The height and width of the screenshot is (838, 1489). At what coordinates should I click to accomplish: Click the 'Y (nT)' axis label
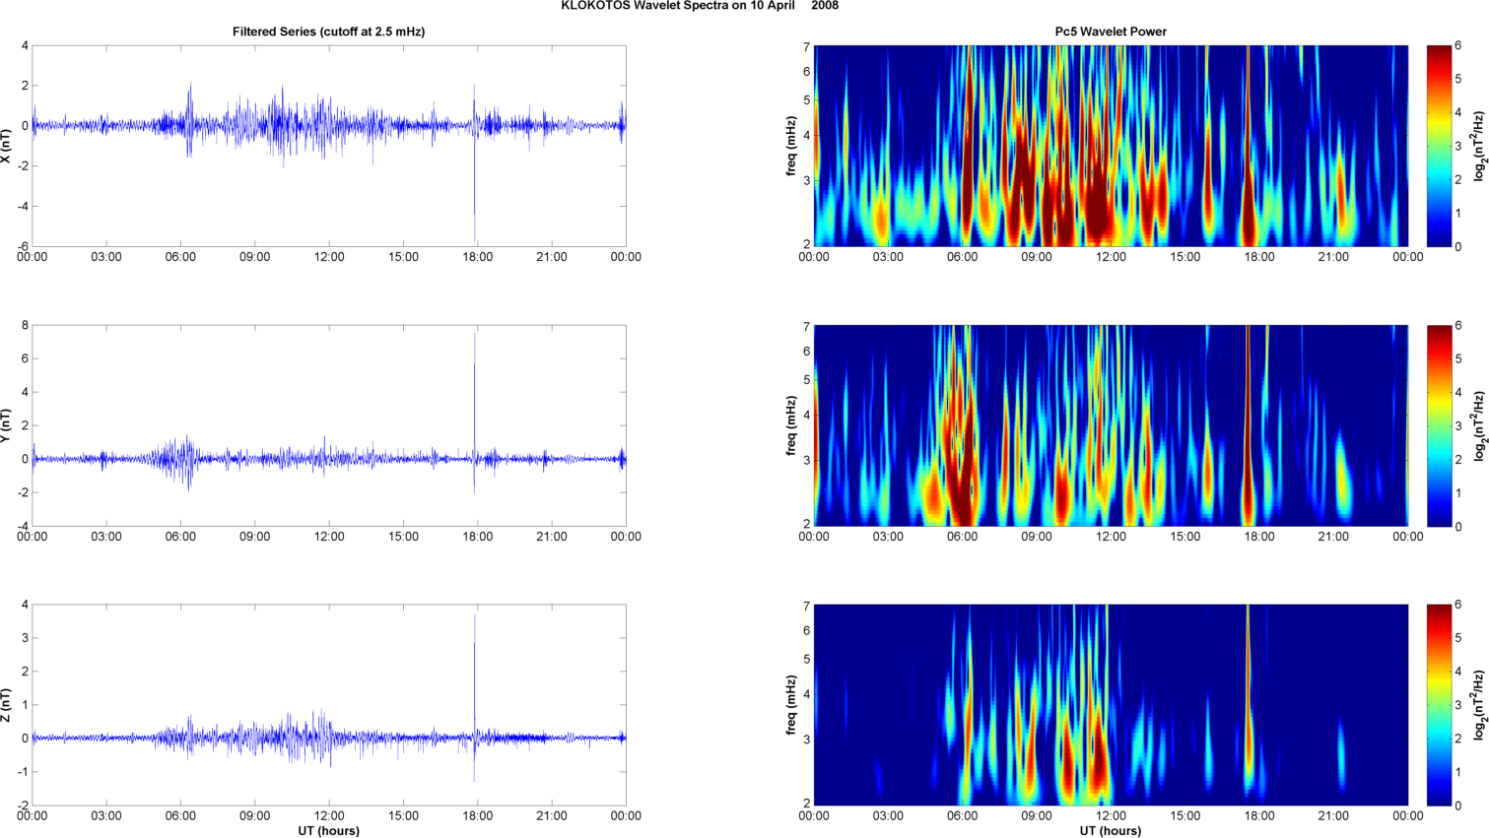pyautogui.click(x=7, y=425)
